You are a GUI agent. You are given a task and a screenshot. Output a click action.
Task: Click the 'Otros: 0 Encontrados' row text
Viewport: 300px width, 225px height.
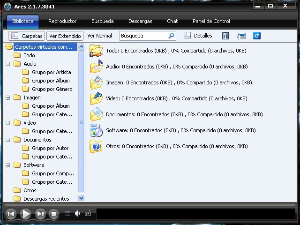177,146
